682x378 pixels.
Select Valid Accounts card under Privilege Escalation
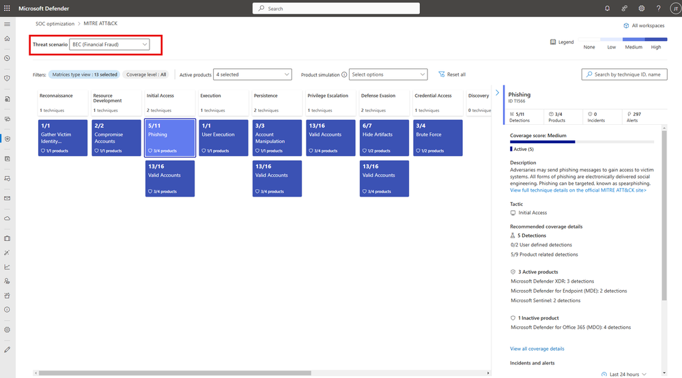point(330,138)
